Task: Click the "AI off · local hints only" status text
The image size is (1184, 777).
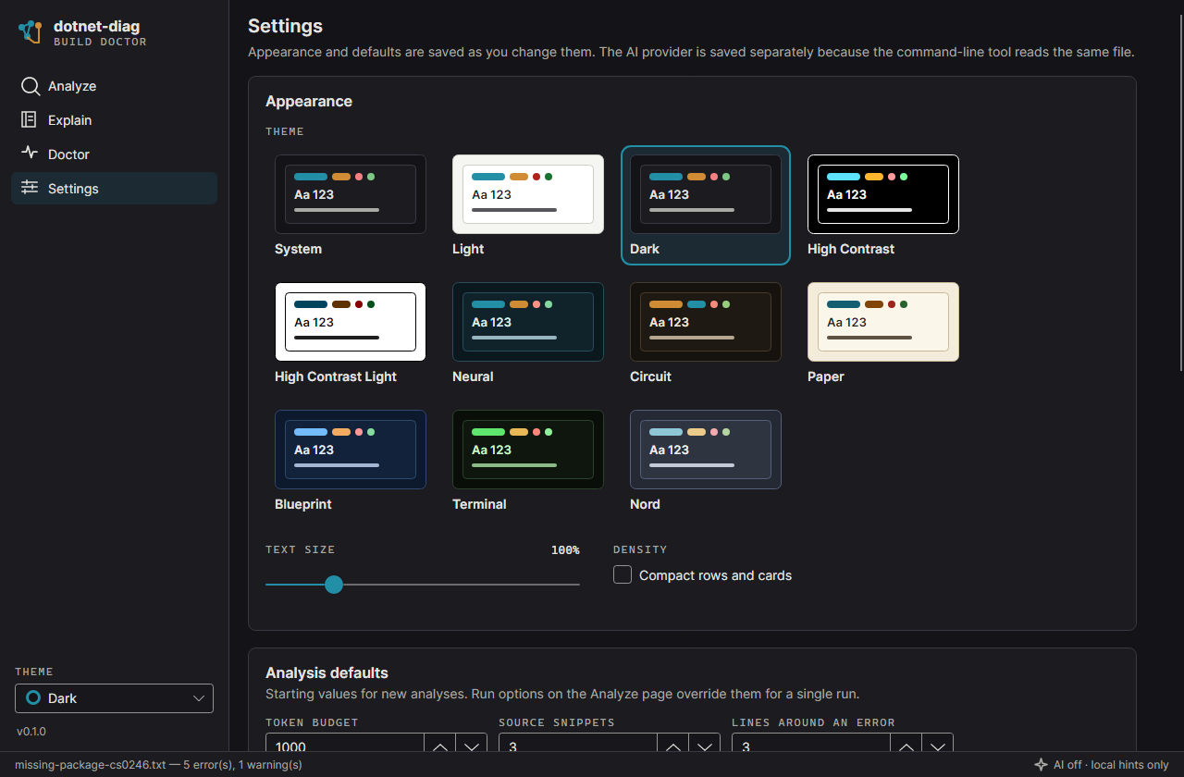Action: (x=1111, y=765)
